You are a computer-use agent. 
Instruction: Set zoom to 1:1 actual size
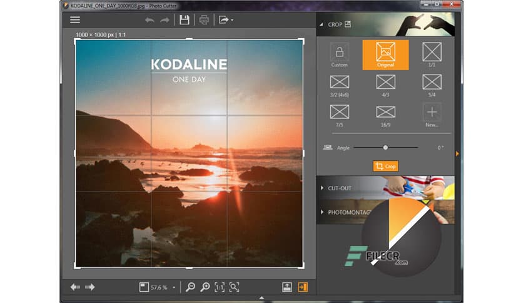220,287
